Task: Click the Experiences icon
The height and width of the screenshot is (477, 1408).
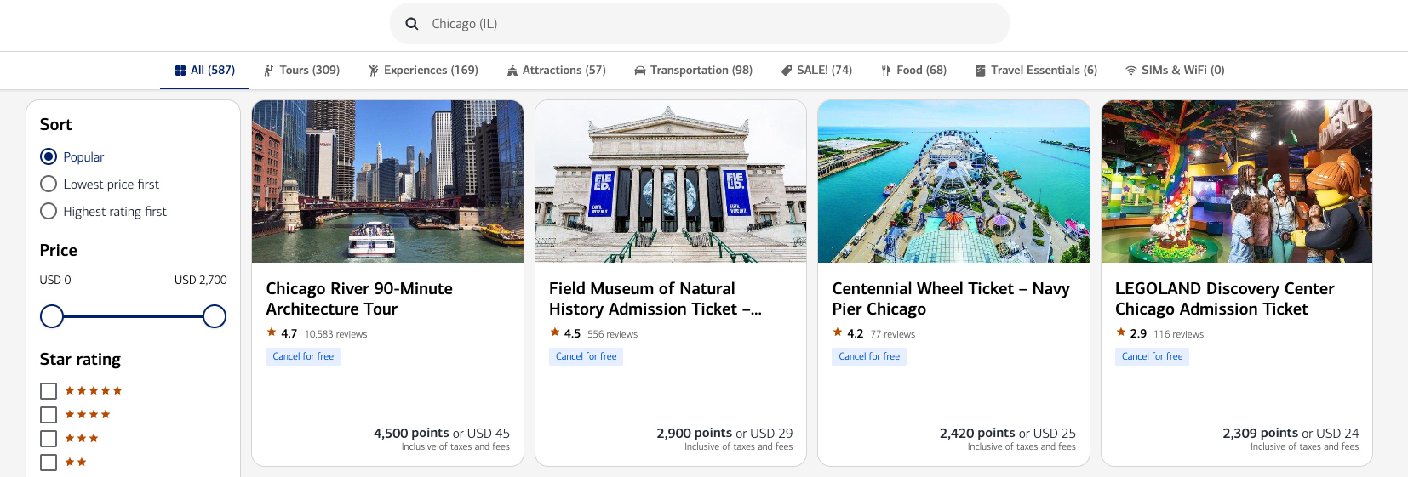Action: pos(373,71)
